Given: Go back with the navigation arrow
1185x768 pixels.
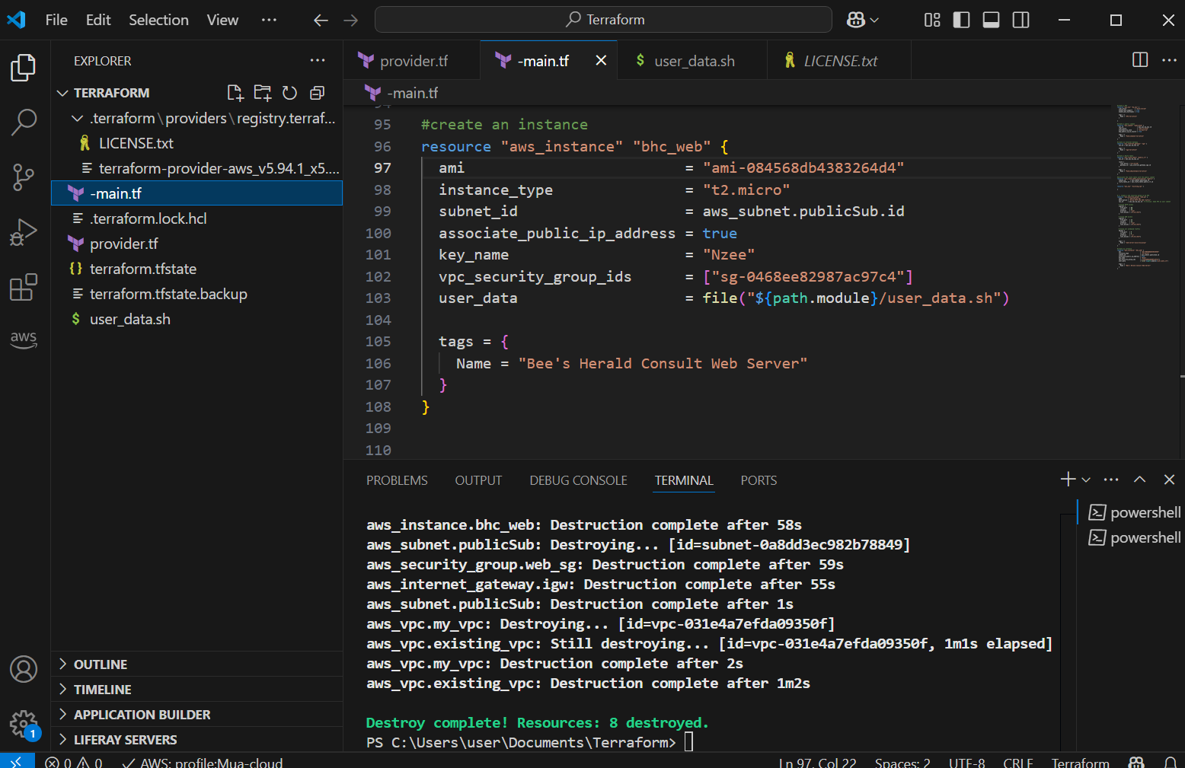Looking at the screenshot, I should coord(321,21).
